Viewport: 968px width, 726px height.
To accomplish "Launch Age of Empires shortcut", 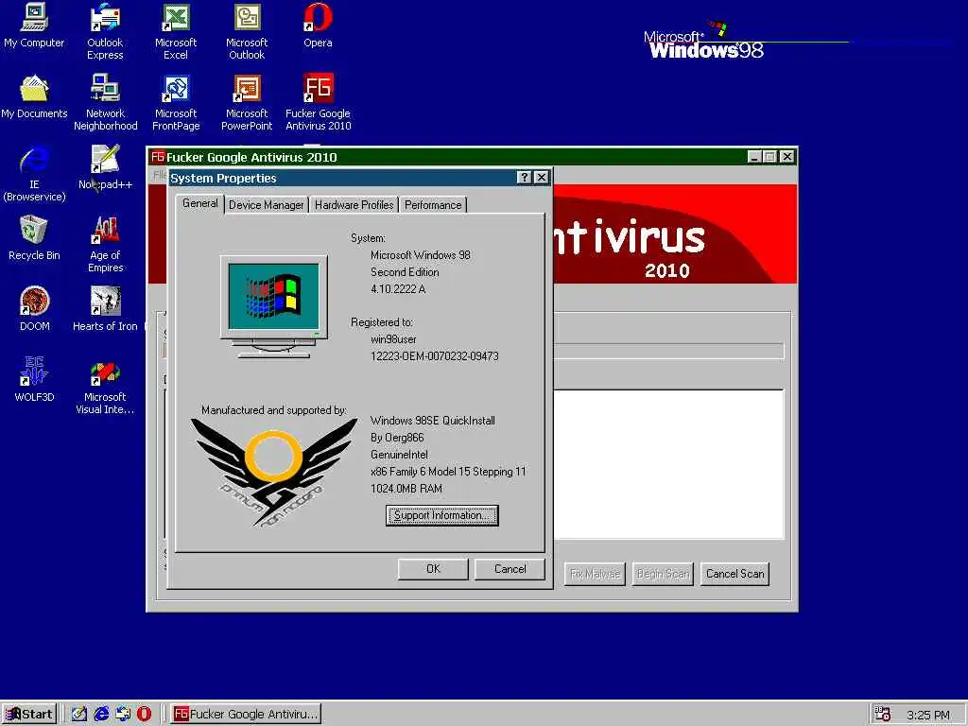I will click(106, 244).
